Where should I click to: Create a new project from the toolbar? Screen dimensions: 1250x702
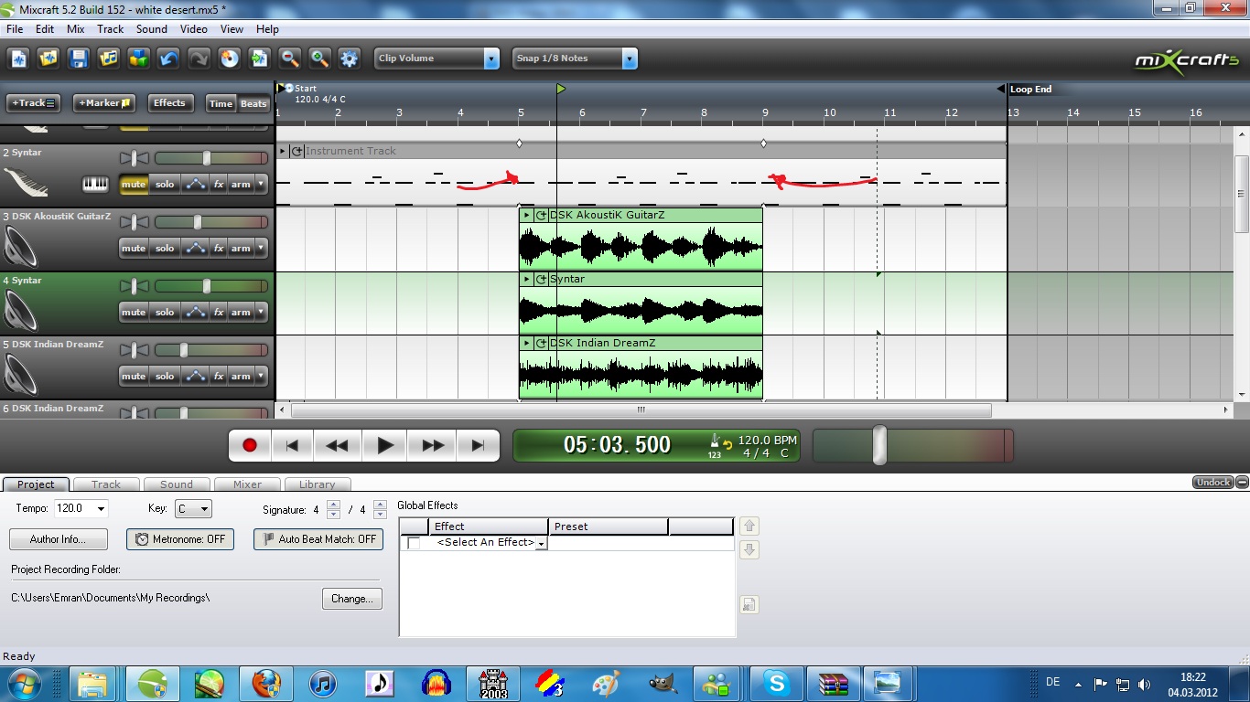click(20, 58)
